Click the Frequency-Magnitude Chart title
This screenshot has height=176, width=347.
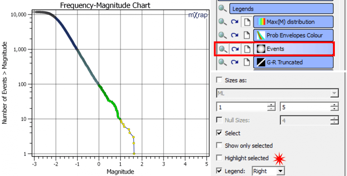pos(105,5)
